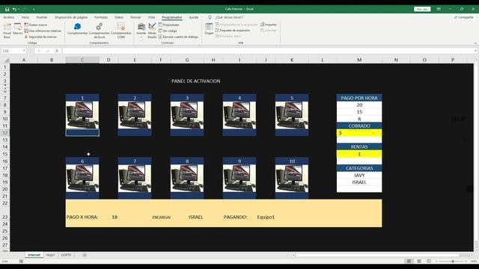
Task: Expand the formula bar
Action: [475, 51]
